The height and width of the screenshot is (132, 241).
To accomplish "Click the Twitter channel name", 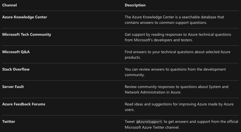I will pyautogui.click(x=9, y=122).
